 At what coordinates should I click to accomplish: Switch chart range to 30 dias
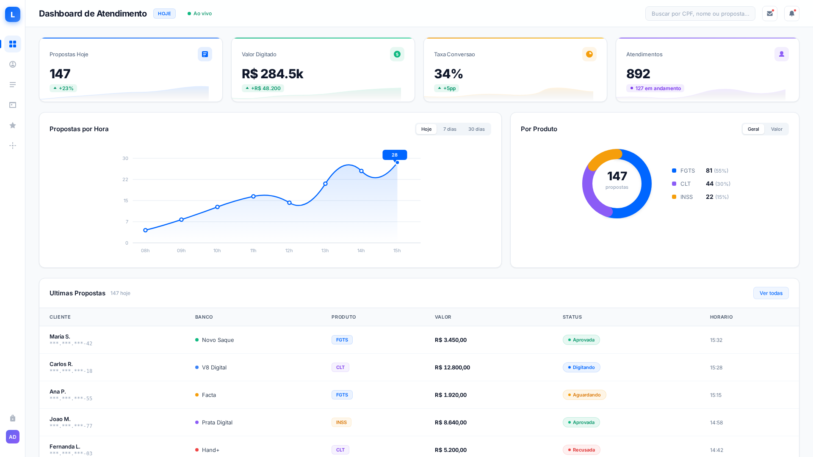pos(476,129)
